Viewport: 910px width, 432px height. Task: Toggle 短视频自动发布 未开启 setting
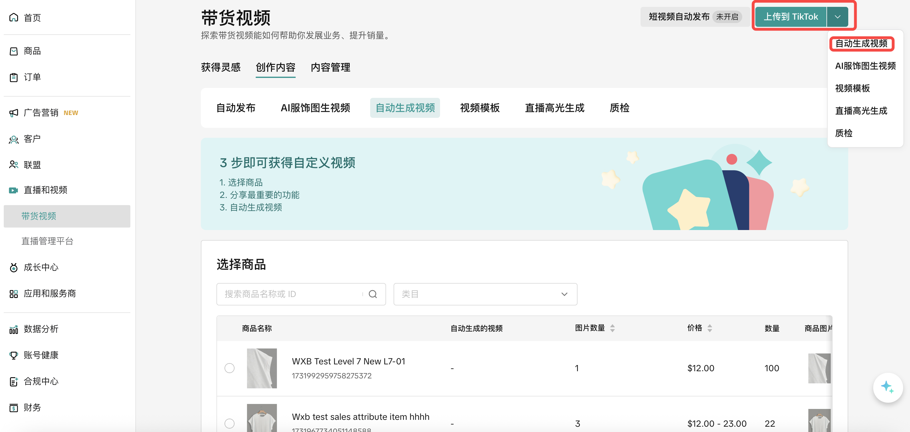[x=695, y=17]
